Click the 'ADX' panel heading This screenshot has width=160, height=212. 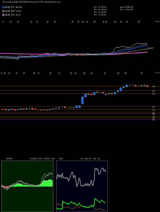[61, 159]
